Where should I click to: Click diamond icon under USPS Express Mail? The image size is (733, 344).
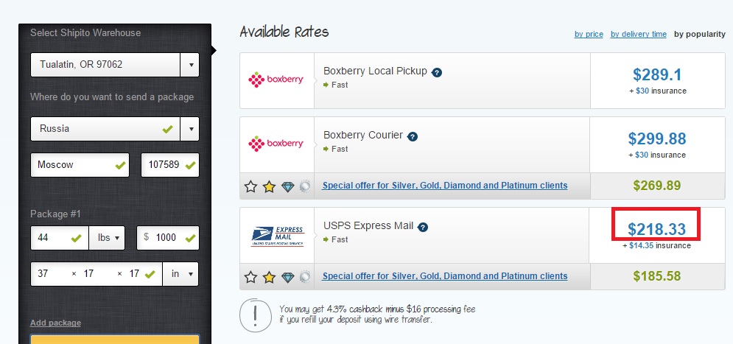click(x=287, y=277)
